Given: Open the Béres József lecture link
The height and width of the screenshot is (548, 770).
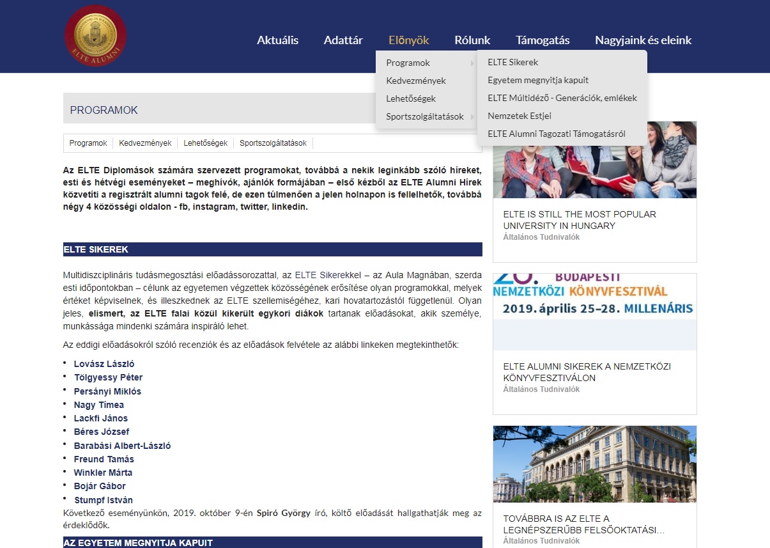Looking at the screenshot, I should 102,432.
